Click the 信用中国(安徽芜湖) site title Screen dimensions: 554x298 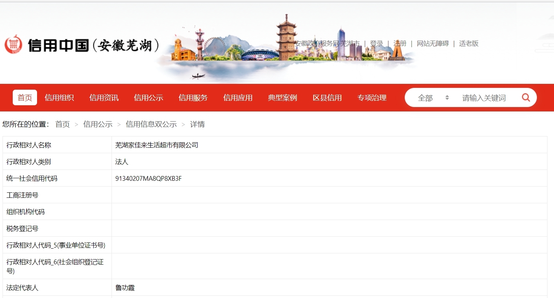pos(93,45)
